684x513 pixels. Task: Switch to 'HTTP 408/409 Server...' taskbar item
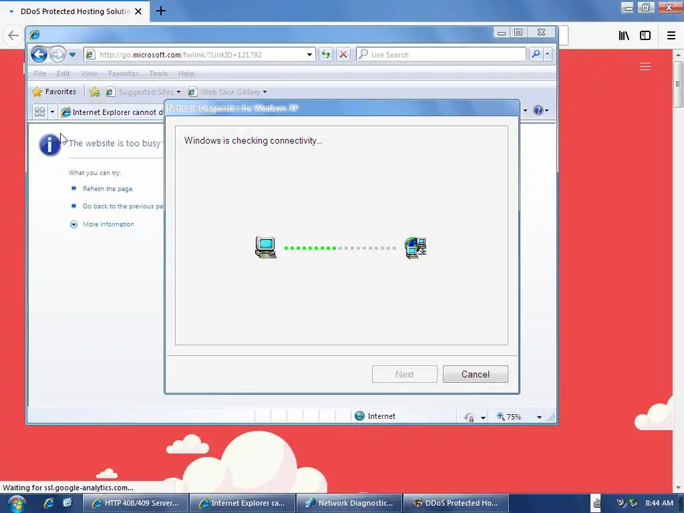pos(136,503)
